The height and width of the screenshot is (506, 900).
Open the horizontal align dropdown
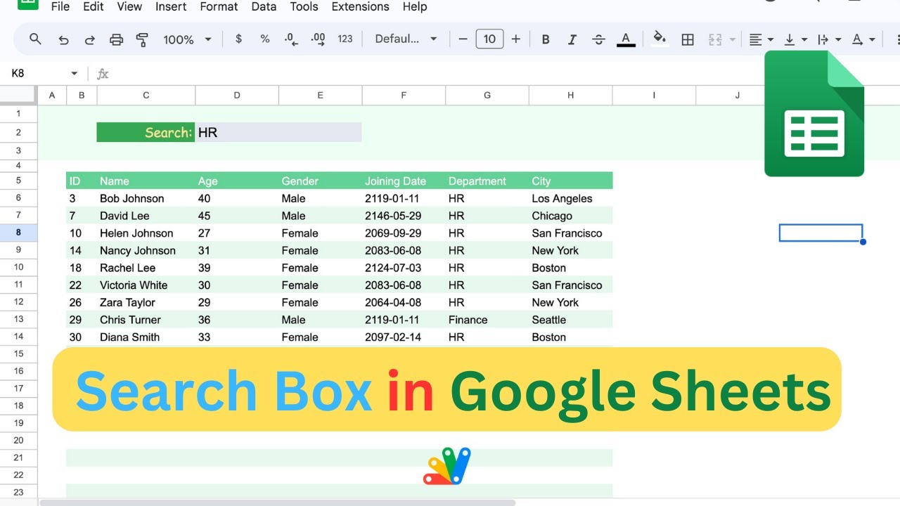pyautogui.click(x=761, y=39)
